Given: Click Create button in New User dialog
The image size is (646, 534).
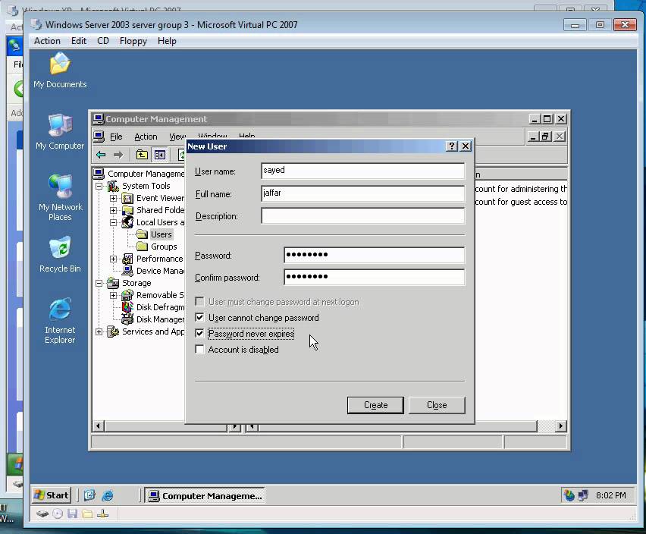Looking at the screenshot, I should click(375, 405).
